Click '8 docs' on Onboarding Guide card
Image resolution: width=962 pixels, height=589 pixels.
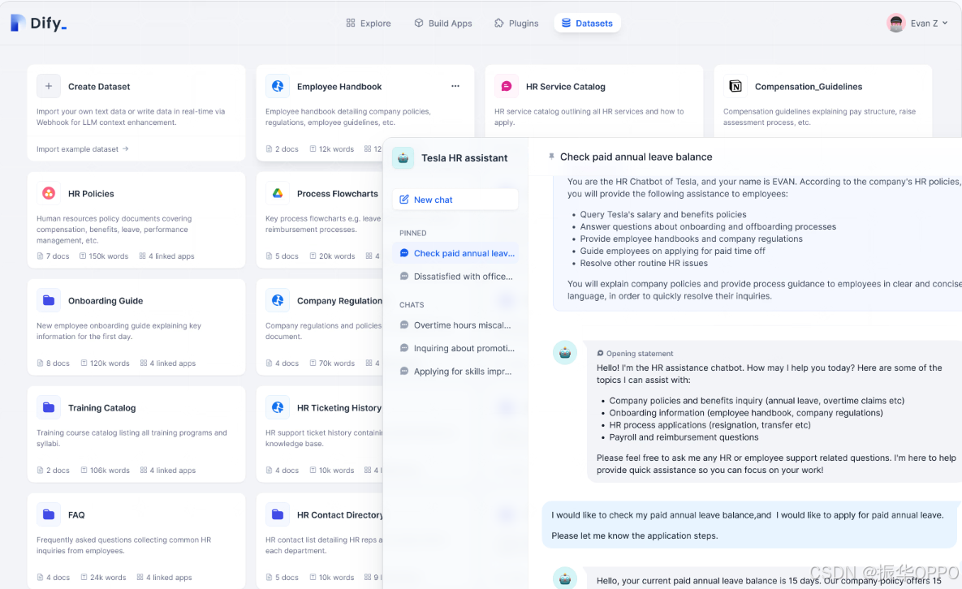pyautogui.click(x=54, y=363)
